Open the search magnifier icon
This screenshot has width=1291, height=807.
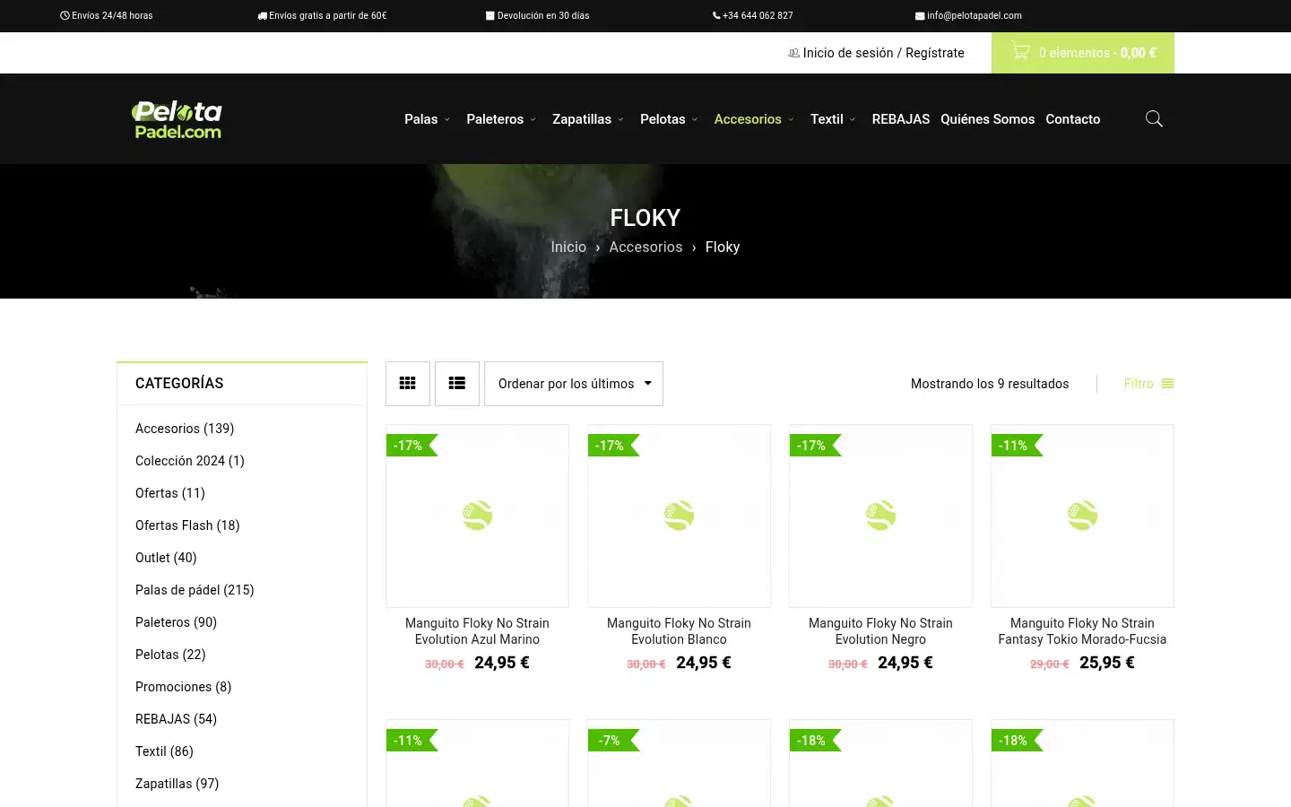[1154, 118]
